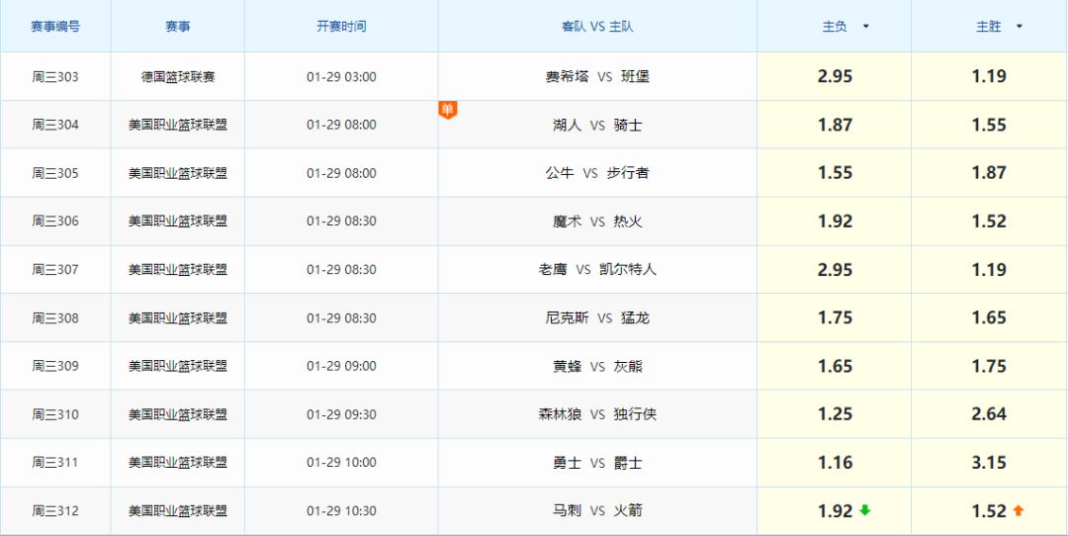1068x536 pixels.
Task: Select 主负 odds 2.95 for 费希塔 VS 班堡
Action: 835,76
